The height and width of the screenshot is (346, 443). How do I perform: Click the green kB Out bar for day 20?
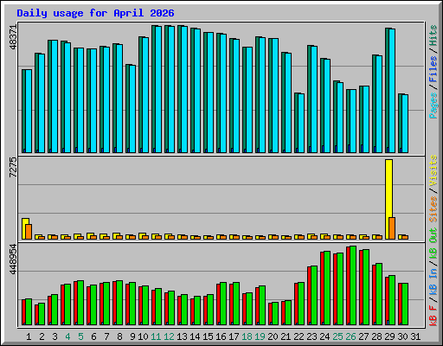coord(275,313)
